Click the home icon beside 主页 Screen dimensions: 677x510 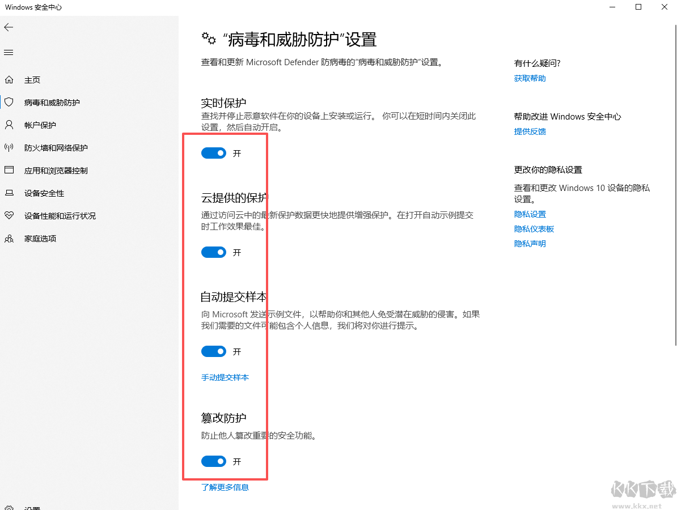9,80
